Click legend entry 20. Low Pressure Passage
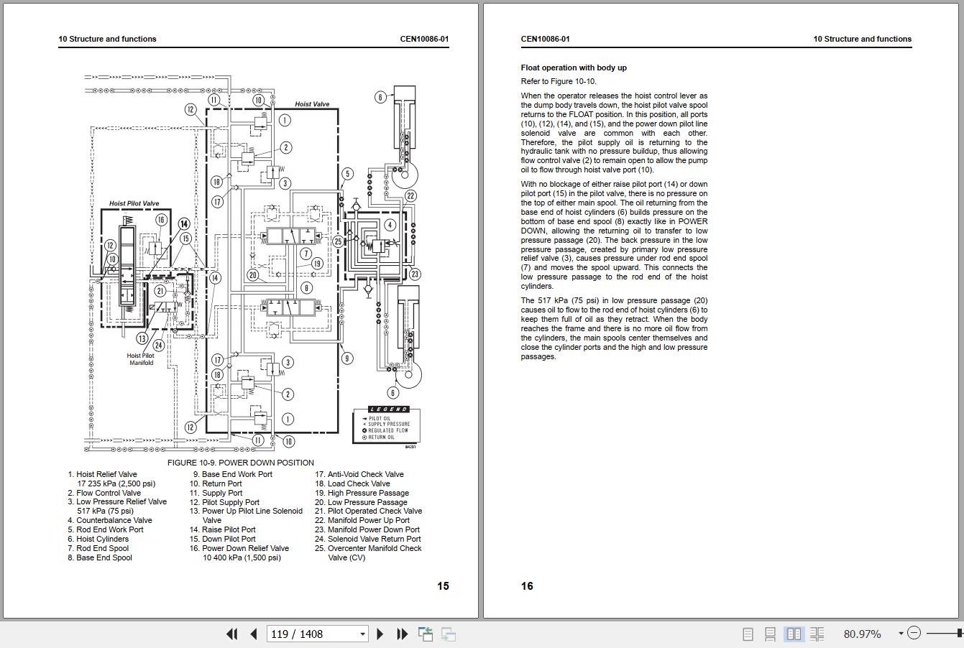The width and height of the screenshot is (964, 648). click(x=361, y=502)
